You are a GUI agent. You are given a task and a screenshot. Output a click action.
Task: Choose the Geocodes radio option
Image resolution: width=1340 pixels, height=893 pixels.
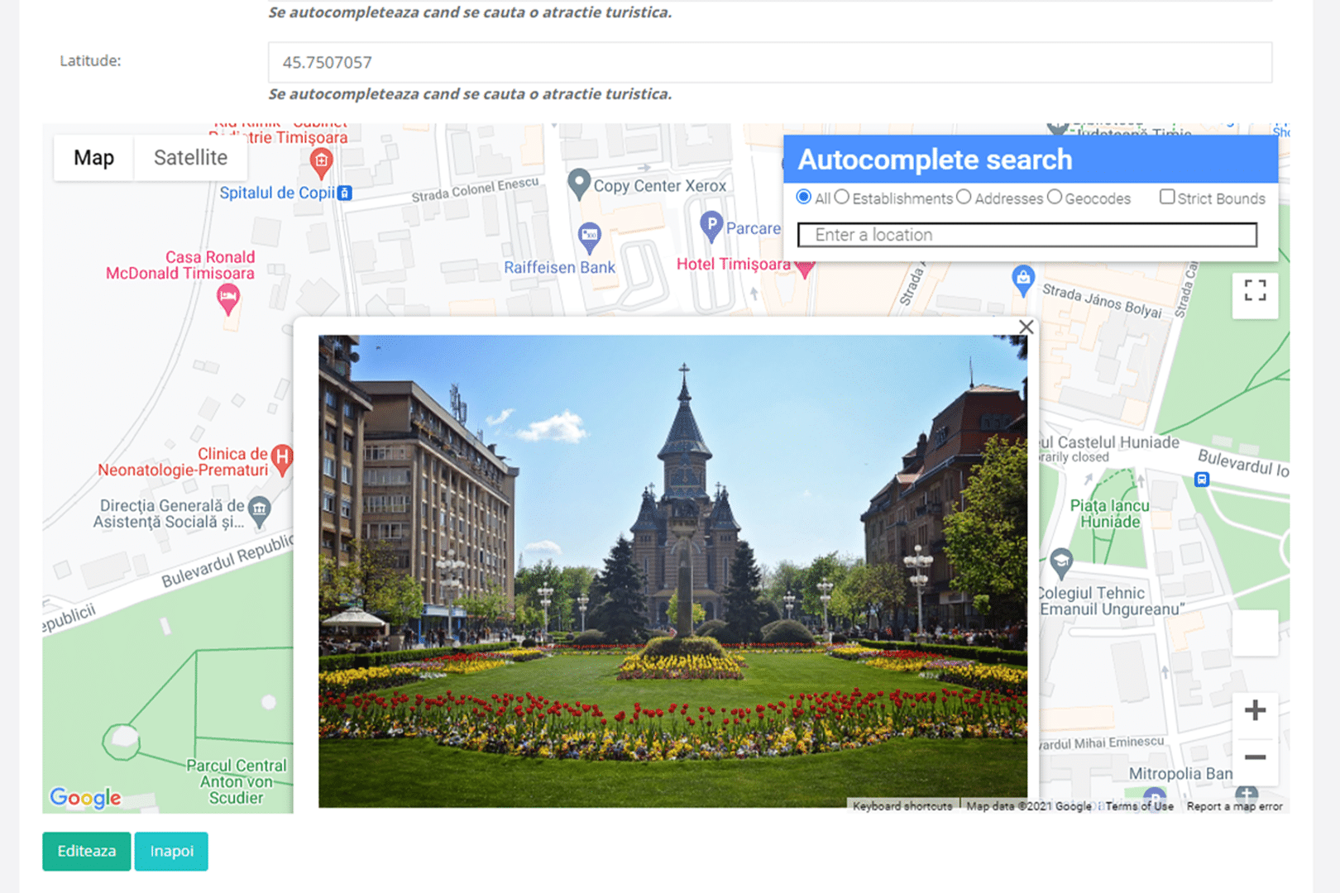(x=1055, y=198)
